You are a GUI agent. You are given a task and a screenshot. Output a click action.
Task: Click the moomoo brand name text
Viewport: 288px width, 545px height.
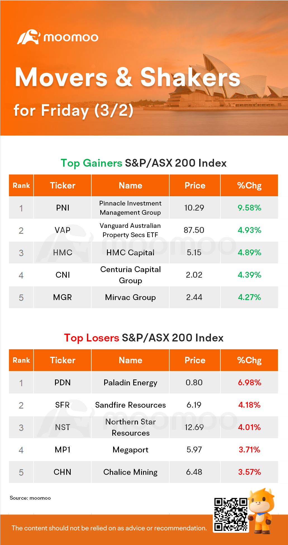coord(71,37)
